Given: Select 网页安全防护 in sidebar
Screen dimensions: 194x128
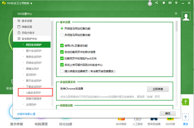Looking at the screenshot, I should click(x=32, y=45).
